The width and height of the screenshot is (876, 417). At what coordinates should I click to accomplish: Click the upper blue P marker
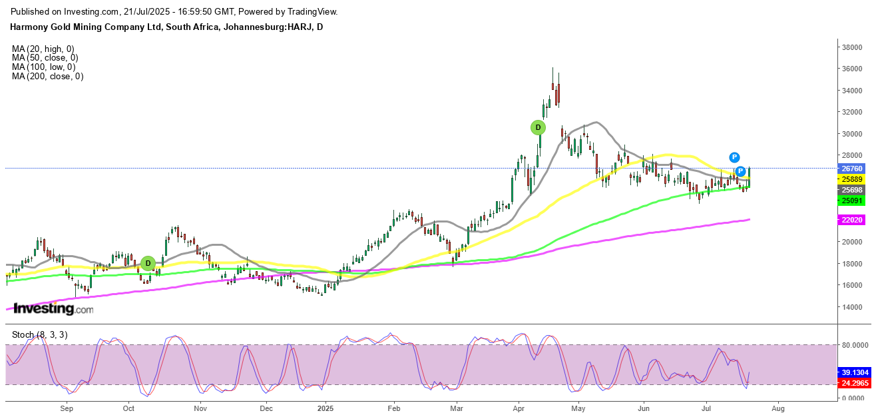[x=734, y=157]
